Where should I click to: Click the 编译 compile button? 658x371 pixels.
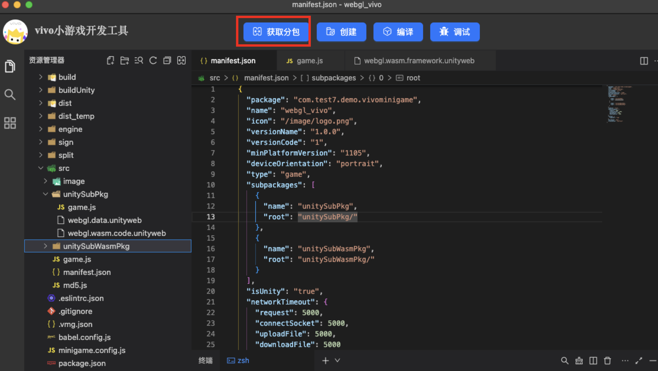point(398,32)
